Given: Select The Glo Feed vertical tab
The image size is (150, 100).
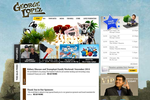Looking at the screenshot, I should pos(17,72).
